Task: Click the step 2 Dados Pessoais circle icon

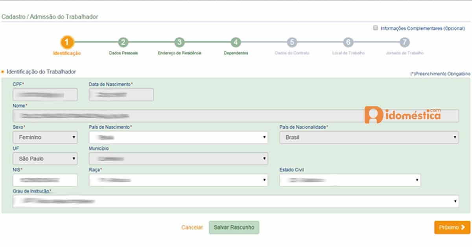Action: [123, 41]
